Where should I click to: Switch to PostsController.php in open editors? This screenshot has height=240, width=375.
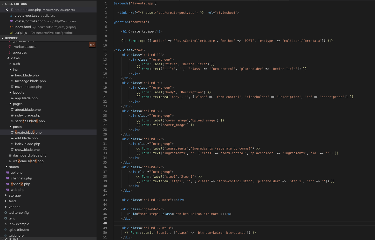coord(30,21)
